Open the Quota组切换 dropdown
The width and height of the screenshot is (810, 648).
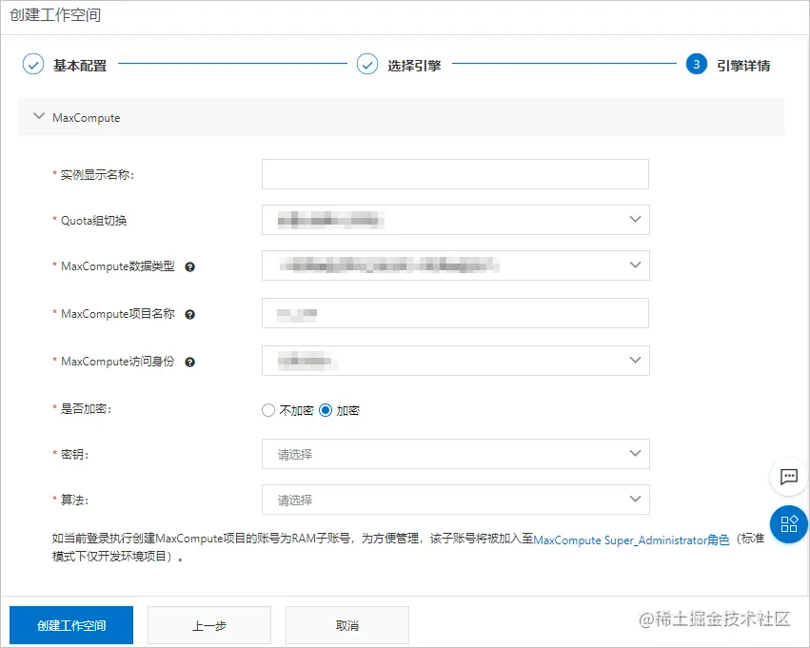(455, 220)
